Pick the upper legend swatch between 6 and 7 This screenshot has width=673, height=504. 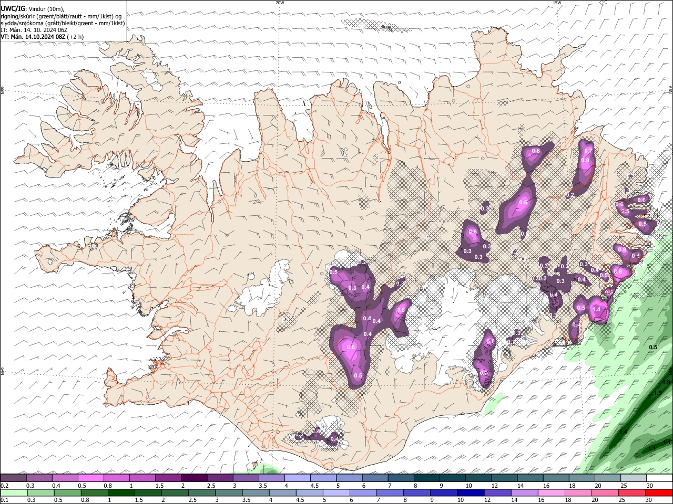374,478
